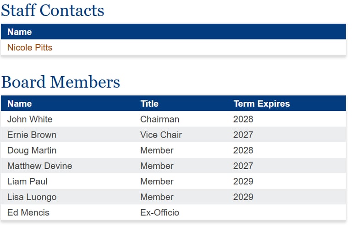
Task: Click the Board Members heading
Action: (x=60, y=82)
